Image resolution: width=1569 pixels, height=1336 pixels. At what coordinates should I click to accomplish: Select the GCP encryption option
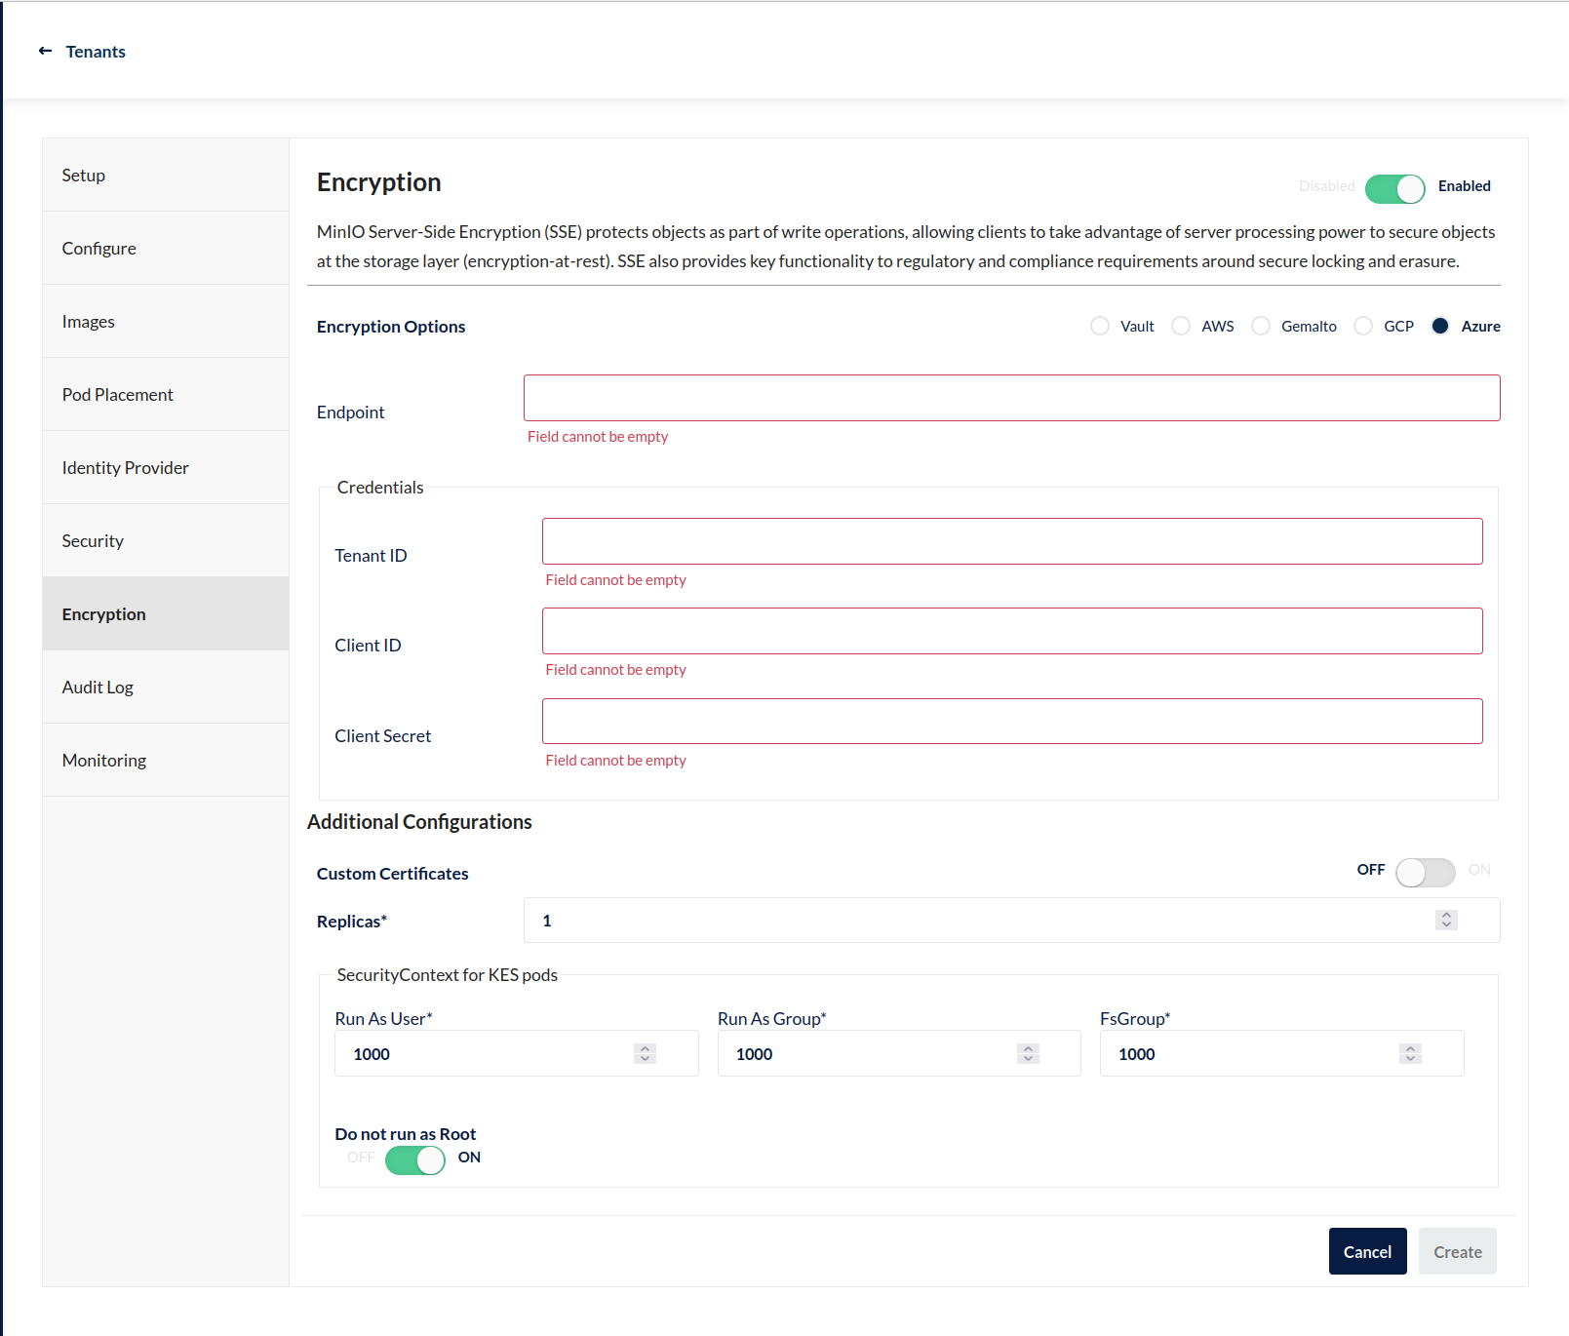pyautogui.click(x=1363, y=326)
